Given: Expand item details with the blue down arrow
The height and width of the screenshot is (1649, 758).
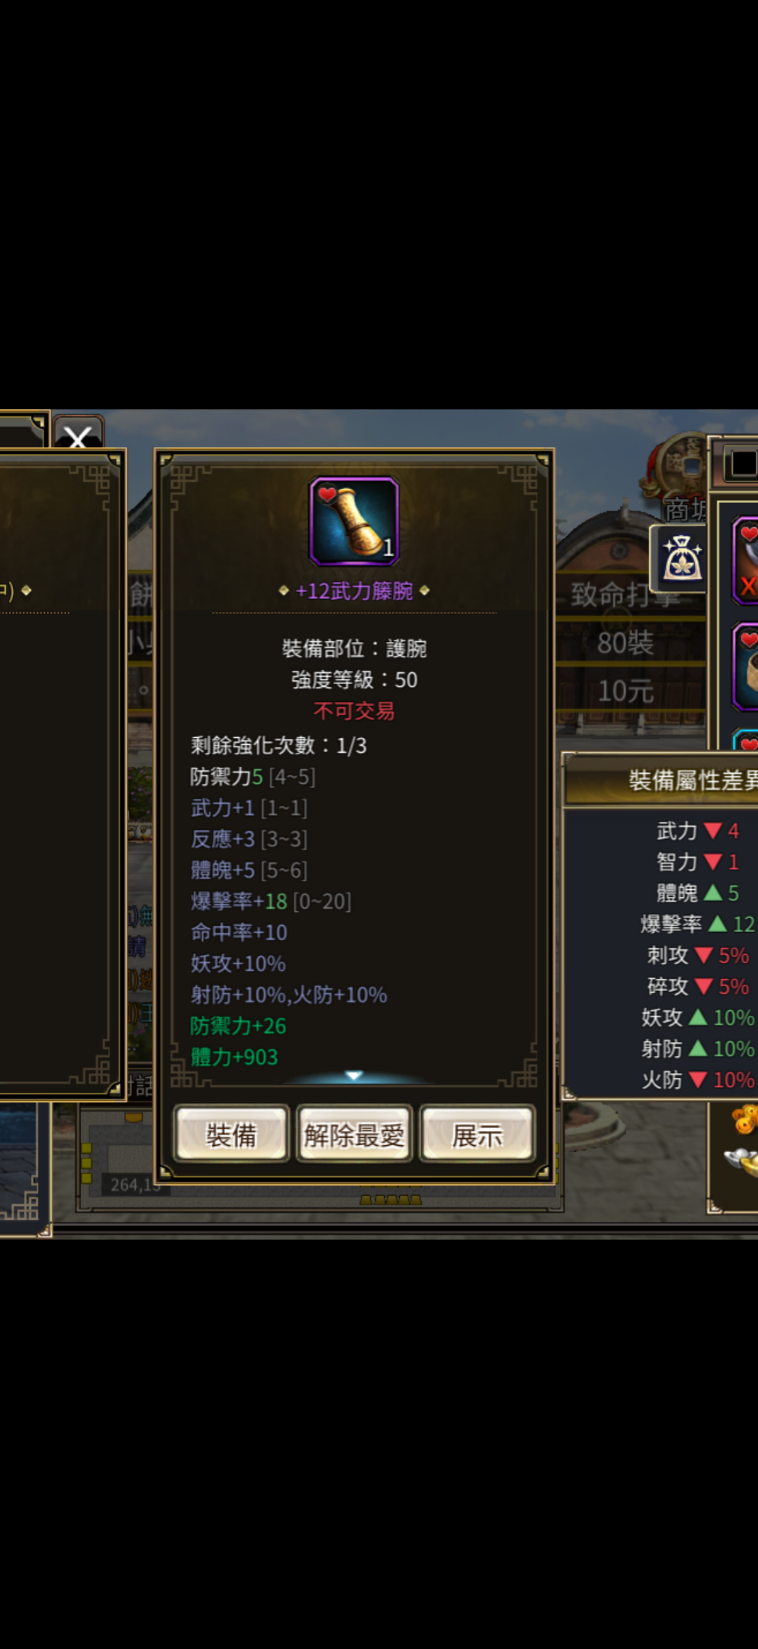Looking at the screenshot, I should 354,1075.
